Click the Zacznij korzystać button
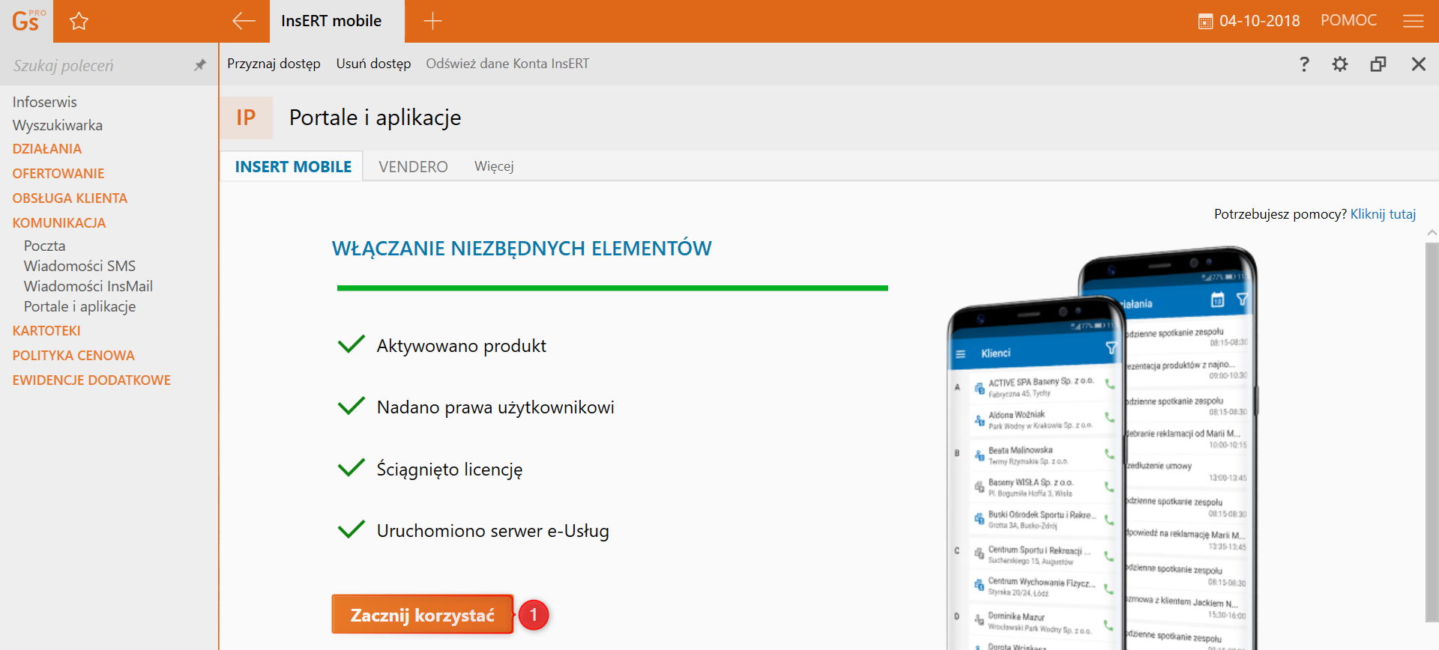The height and width of the screenshot is (650, 1439). tap(423, 615)
